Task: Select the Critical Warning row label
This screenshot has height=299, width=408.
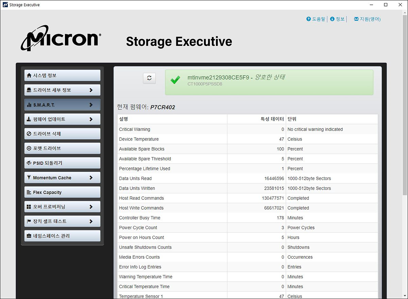Action: pyautogui.click(x=134, y=129)
